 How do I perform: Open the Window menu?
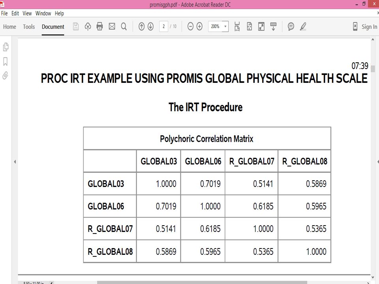[43, 13]
